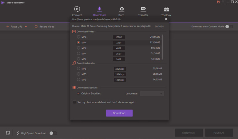Click the Record Video label
238x139 pixels.
coord(47,27)
